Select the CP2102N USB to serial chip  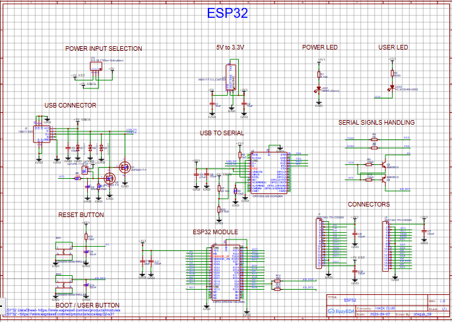[x=269, y=173]
